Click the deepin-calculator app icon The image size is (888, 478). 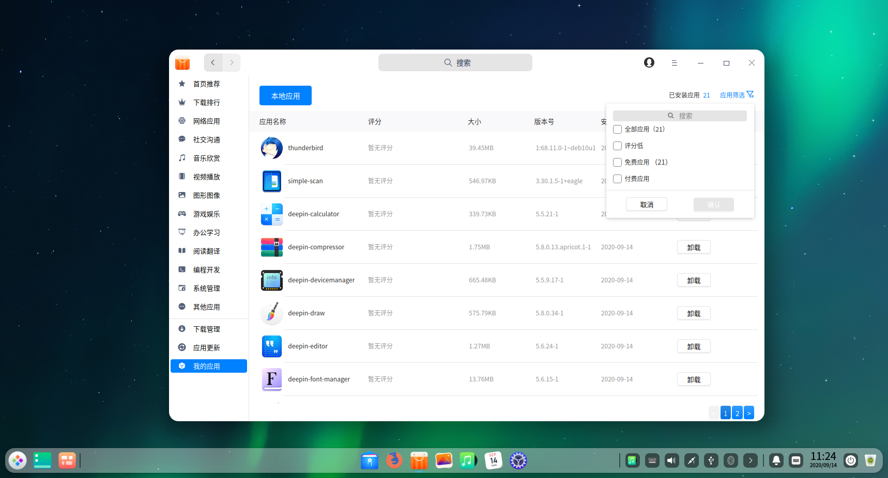pos(272,214)
